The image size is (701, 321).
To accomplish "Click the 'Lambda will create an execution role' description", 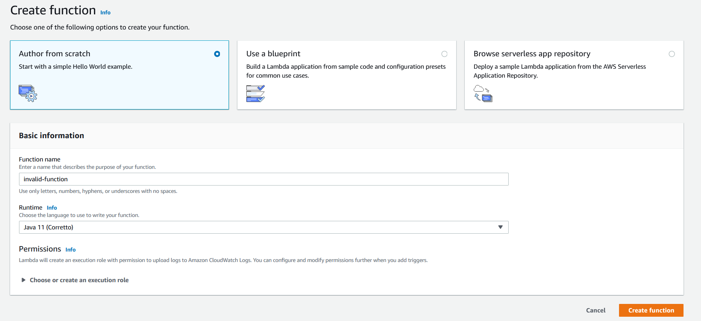I will coord(223,260).
